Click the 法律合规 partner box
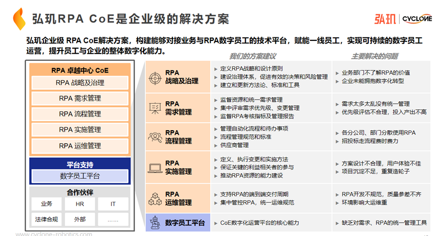442x236 pixels. pyautogui.click(x=47, y=219)
